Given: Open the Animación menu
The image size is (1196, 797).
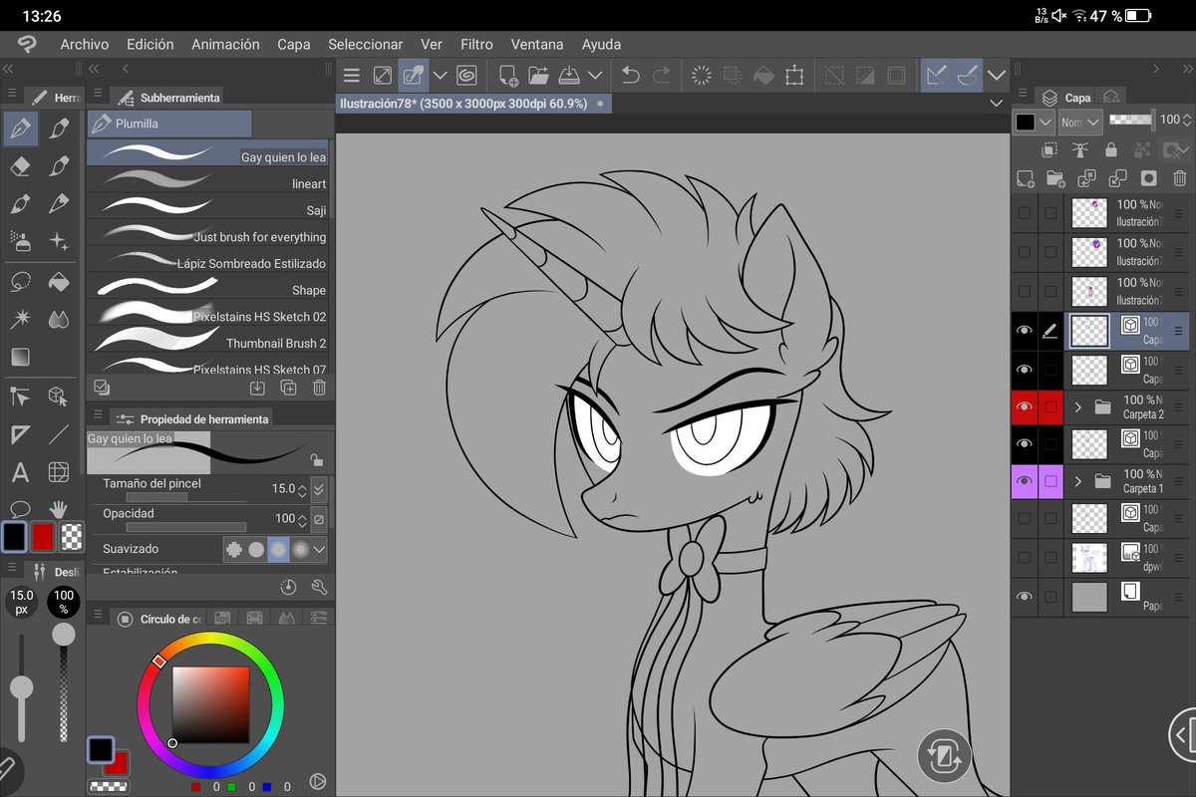Looking at the screenshot, I should pyautogui.click(x=225, y=44).
